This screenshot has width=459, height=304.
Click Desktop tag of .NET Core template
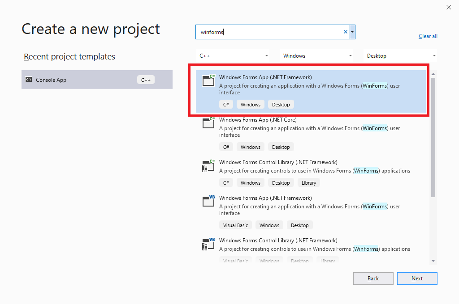point(281,147)
